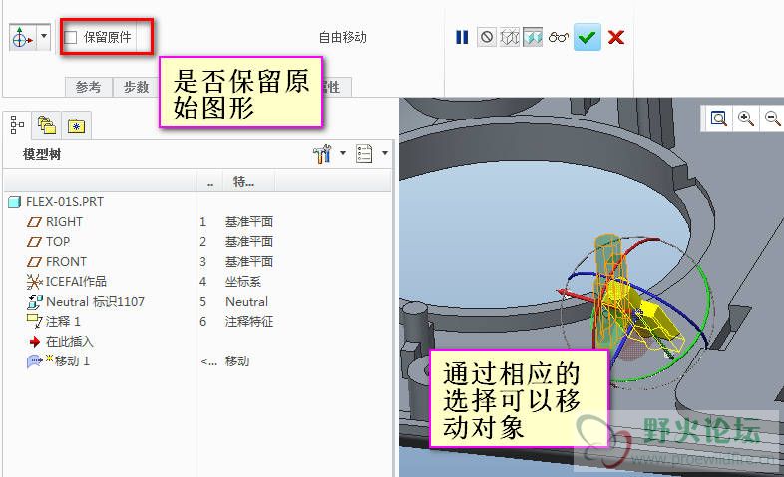Click the FRONT plane icon
Screen dimensions: 784x477
(x=34, y=262)
